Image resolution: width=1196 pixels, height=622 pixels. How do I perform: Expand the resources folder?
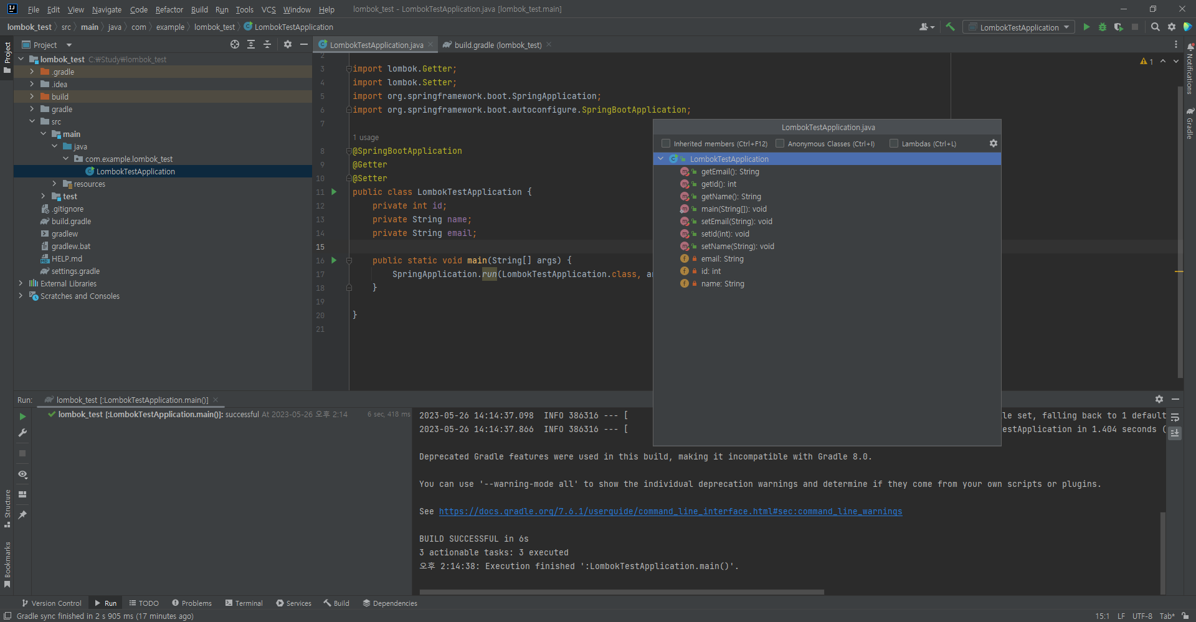54,184
